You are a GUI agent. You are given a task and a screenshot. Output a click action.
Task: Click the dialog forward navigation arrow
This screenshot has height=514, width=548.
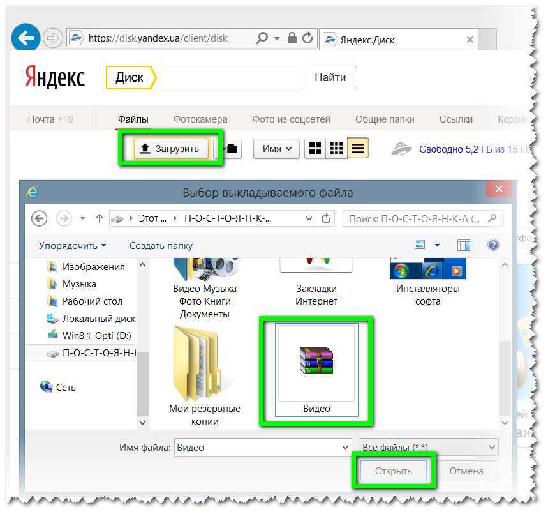[64, 218]
